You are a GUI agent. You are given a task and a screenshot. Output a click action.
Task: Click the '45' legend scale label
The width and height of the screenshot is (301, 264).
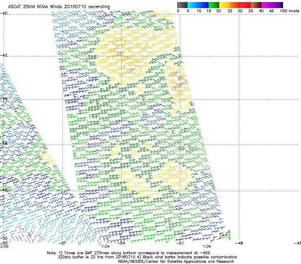271,11
